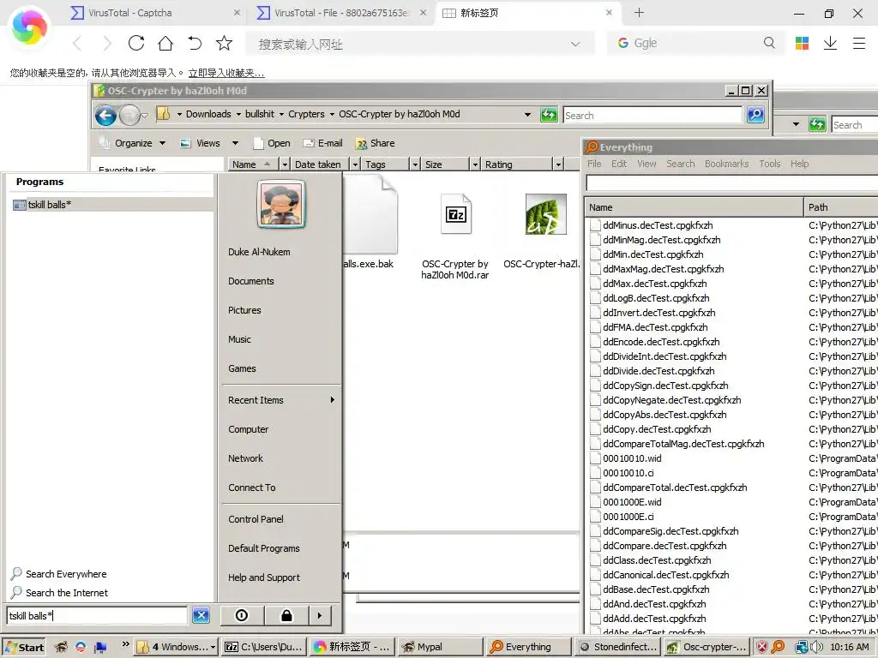Open the Mypal taskbar button

(x=441, y=647)
